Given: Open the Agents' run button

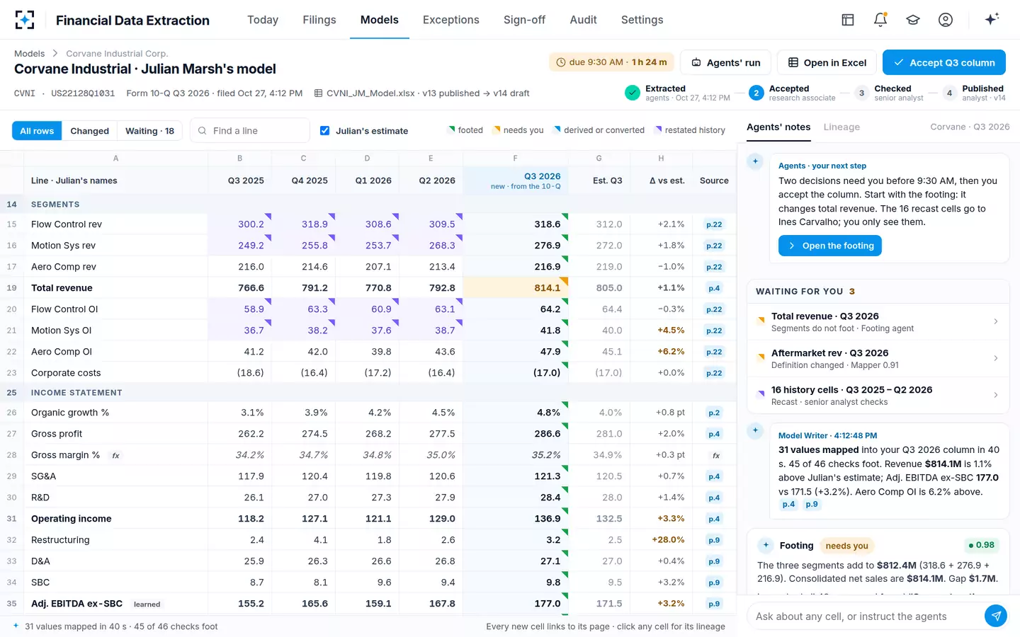Looking at the screenshot, I should point(726,62).
